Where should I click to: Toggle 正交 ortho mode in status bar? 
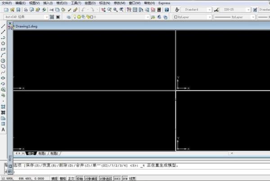tap(71, 179)
